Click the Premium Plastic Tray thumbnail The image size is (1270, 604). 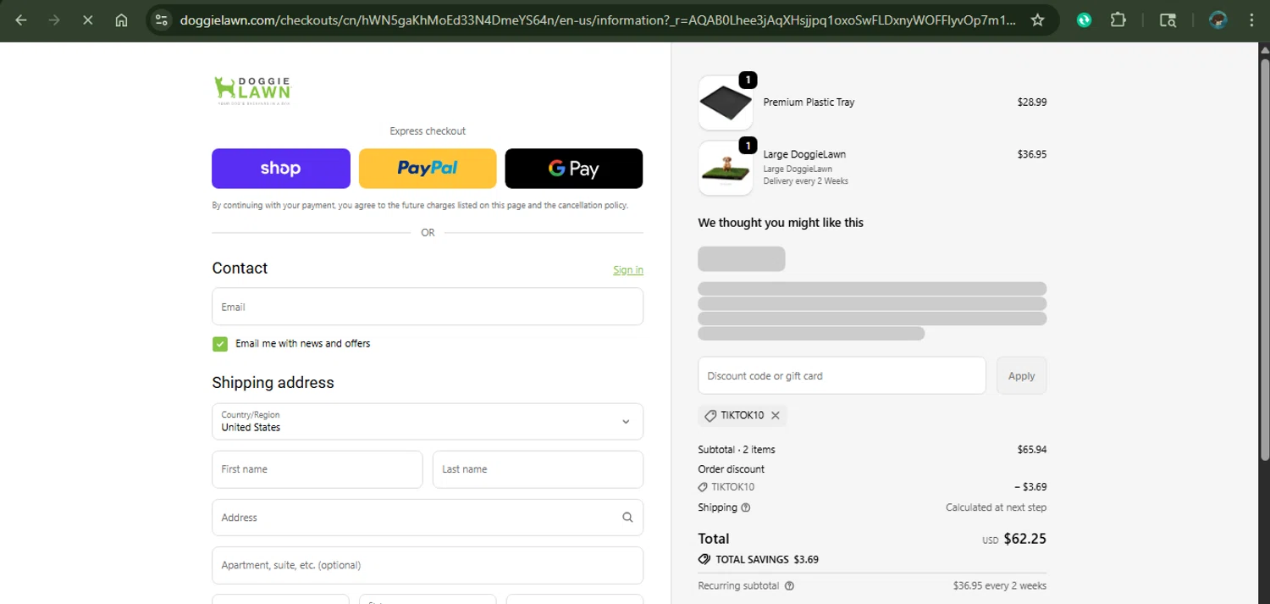coord(726,103)
